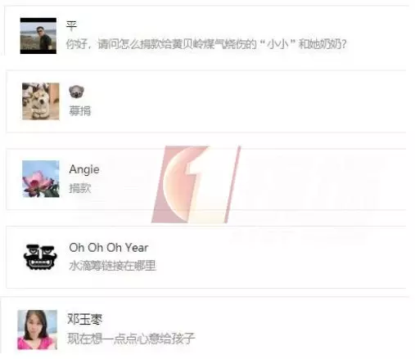Select the koala user's message card background
The image size is (415, 359).
pos(246,101)
